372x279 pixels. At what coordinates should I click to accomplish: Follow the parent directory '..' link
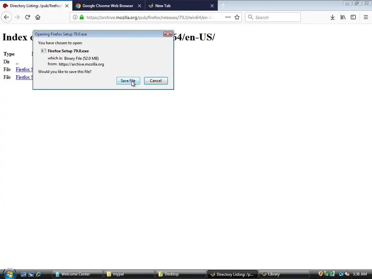pyautogui.click(x=17, y=62)
